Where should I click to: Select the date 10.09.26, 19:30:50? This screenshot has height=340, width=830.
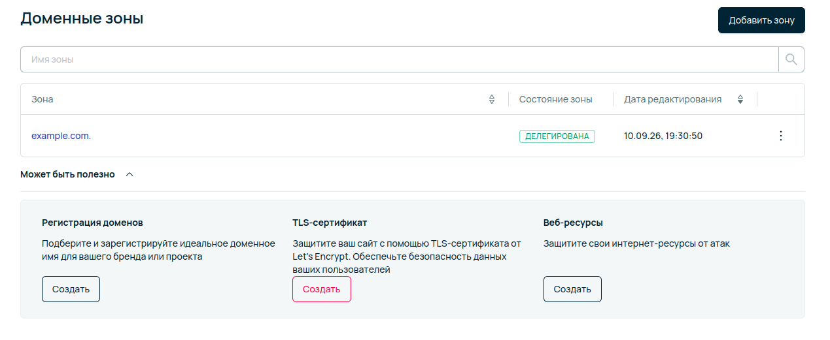(663, 136)
